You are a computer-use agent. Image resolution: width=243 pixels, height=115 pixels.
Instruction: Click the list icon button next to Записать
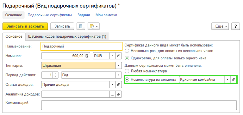81,26
